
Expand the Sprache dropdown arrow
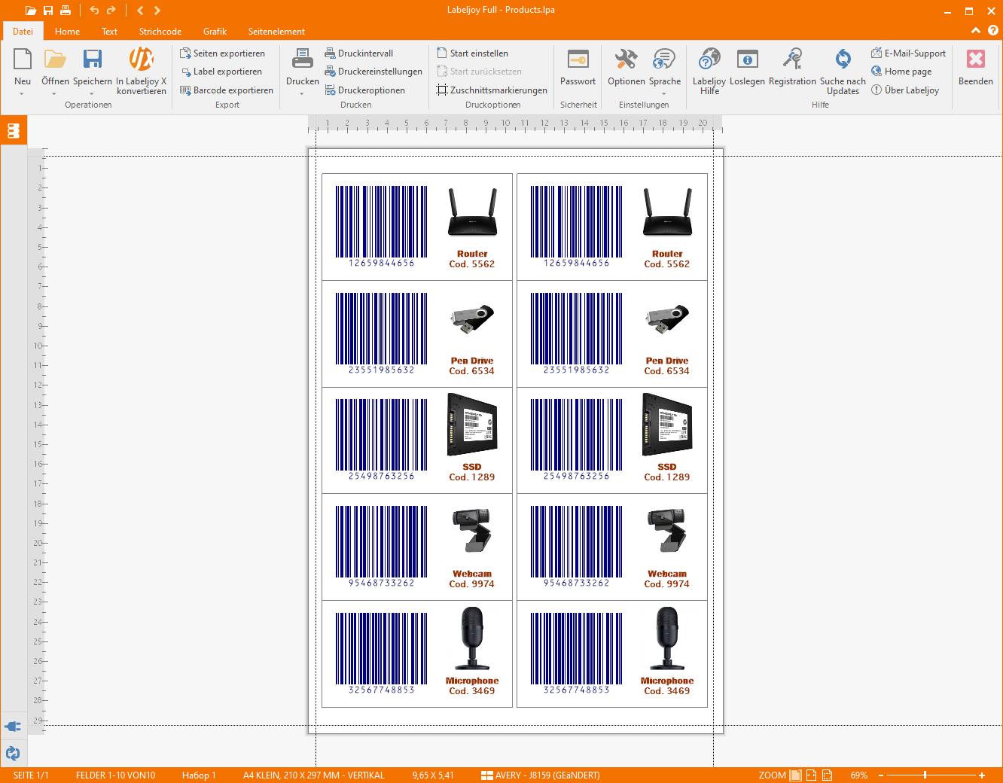pyautogui.click(x=664, y=94)
